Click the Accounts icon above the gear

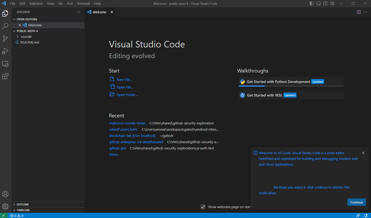(x=5, y=194)
